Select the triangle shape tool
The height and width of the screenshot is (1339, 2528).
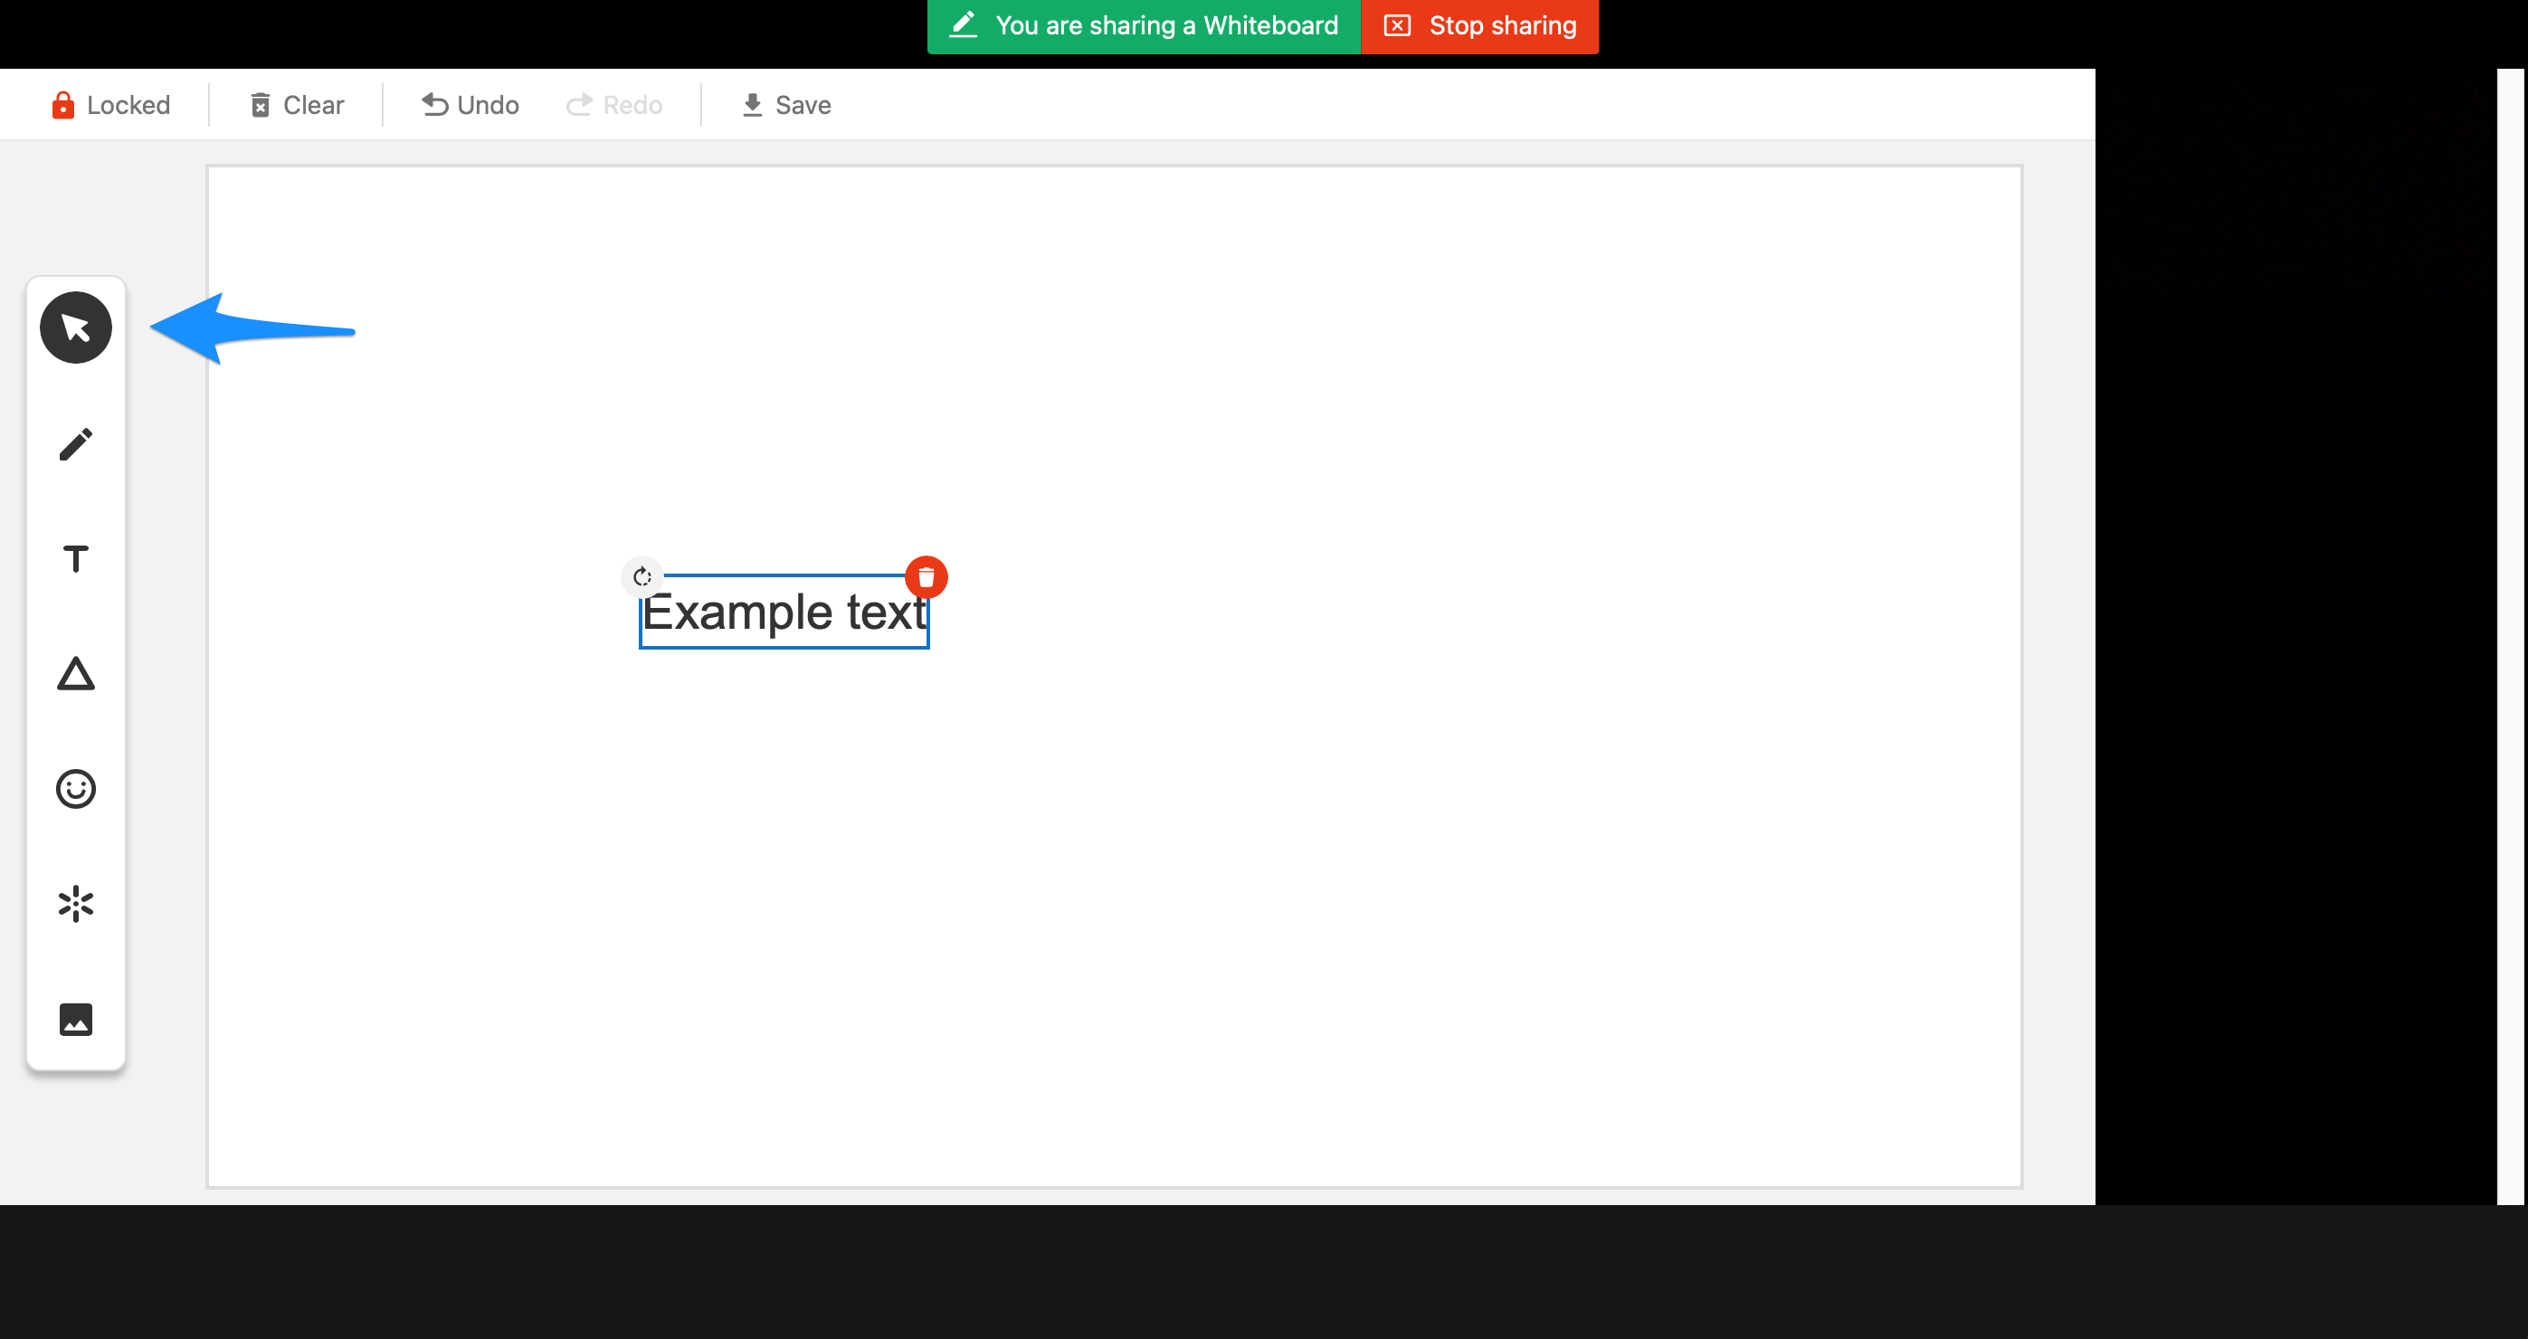[76, 674]
